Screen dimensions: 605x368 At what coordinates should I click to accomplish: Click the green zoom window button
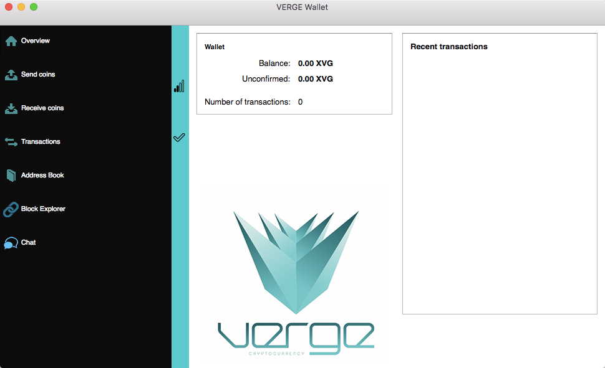tap(34, 7)
